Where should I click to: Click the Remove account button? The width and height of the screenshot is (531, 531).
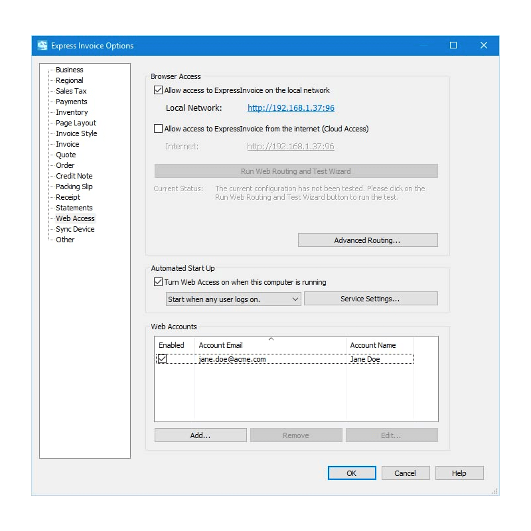point(296,435)
